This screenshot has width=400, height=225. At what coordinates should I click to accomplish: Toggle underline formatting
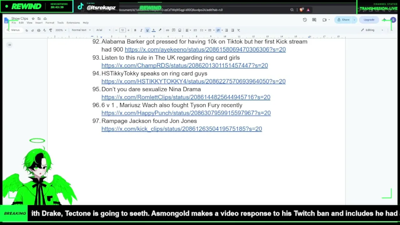click(147, 30)
